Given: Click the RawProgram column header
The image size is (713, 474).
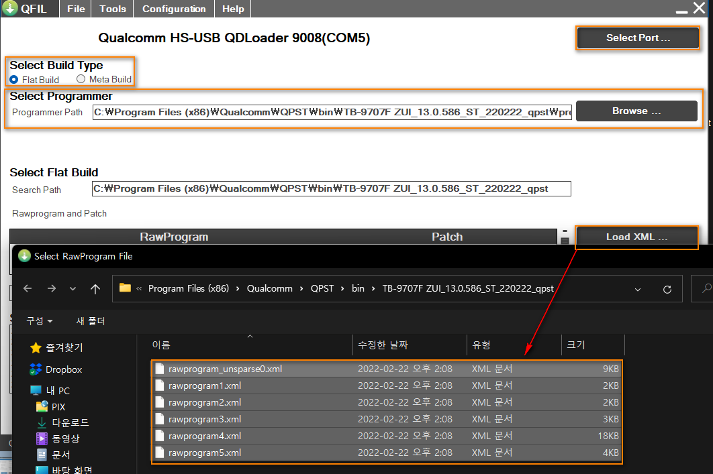Looking at the screenshot, I should (x=174, y=237).
